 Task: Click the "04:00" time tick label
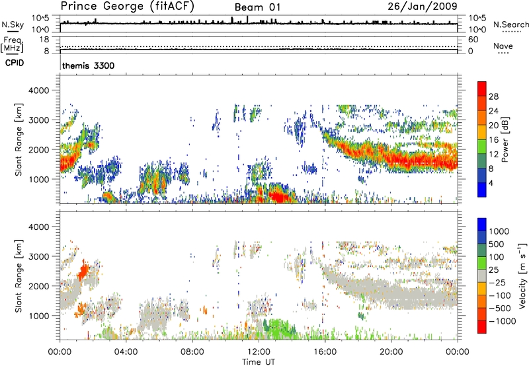tap(126, 352)
